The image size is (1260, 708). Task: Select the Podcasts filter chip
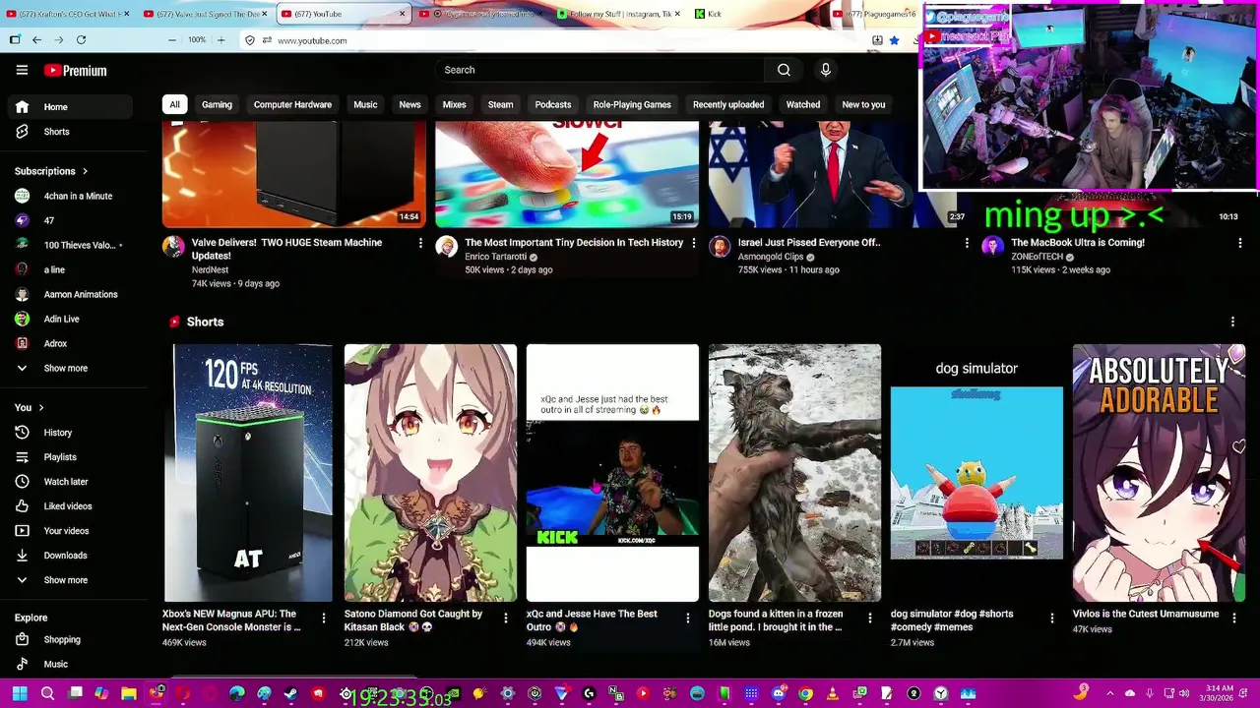tap(553, 104)
